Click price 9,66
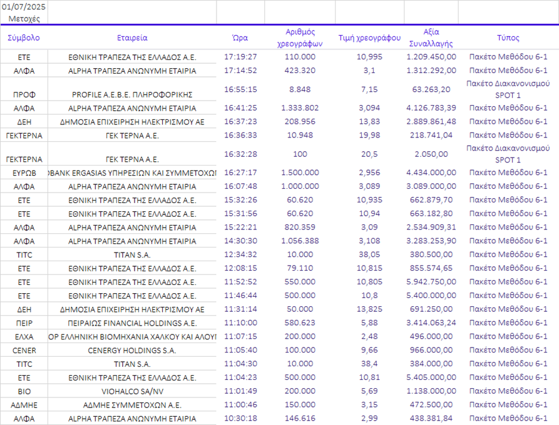 point(369,350)
